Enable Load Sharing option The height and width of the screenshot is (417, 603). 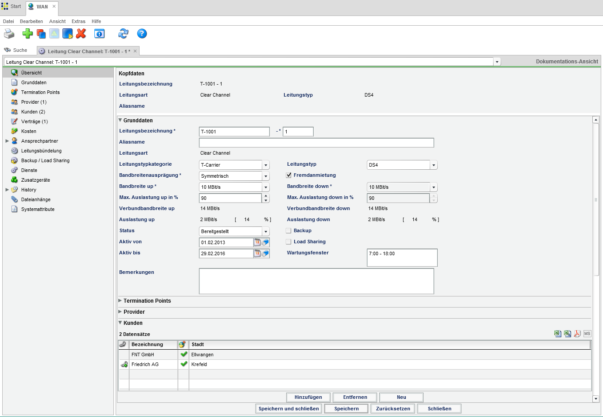[x=288, y=242]
